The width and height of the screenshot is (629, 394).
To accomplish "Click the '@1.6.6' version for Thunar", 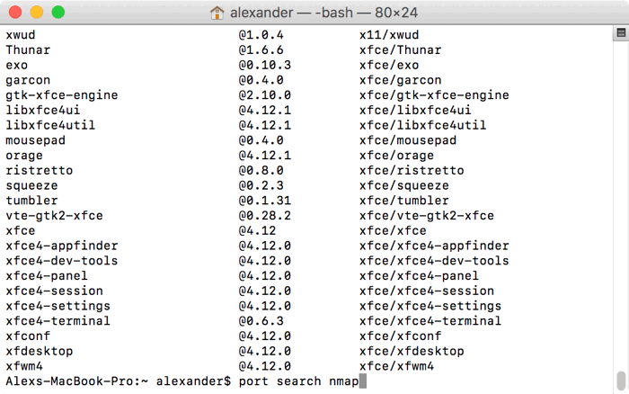I will click(x=261, y=50).
